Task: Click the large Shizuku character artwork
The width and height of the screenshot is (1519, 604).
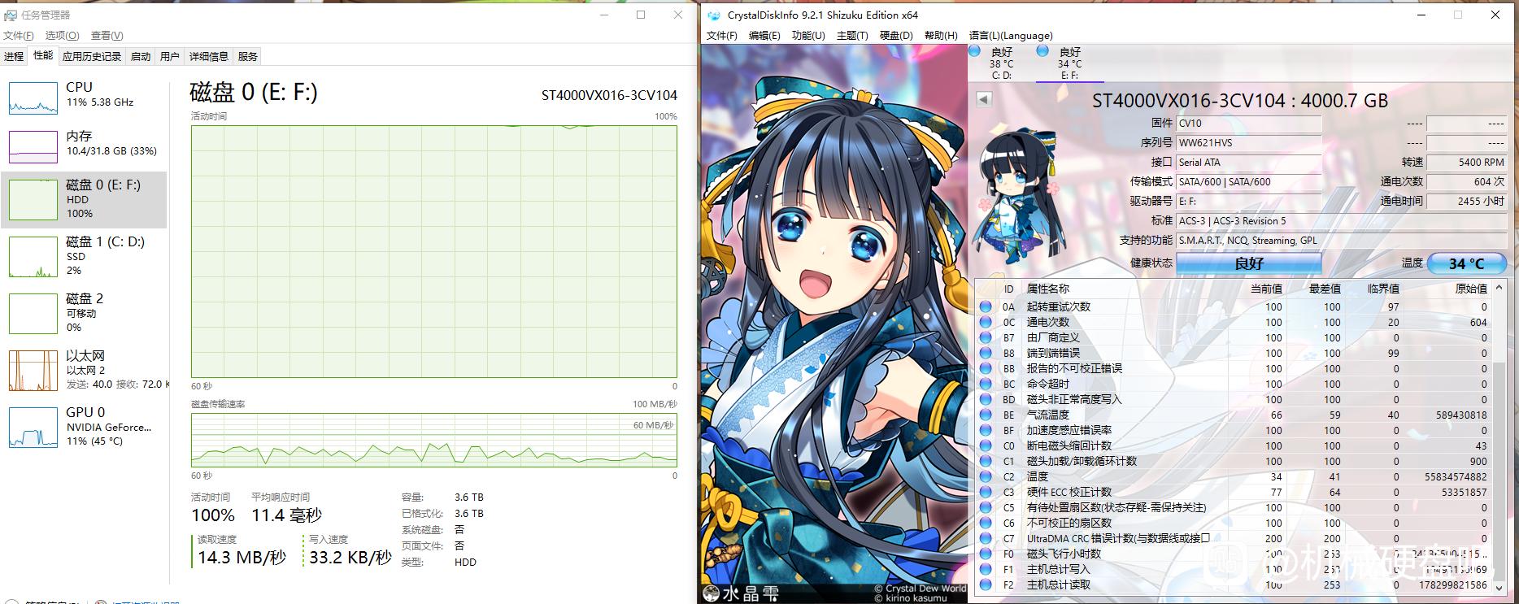Action: coord(834,324)
